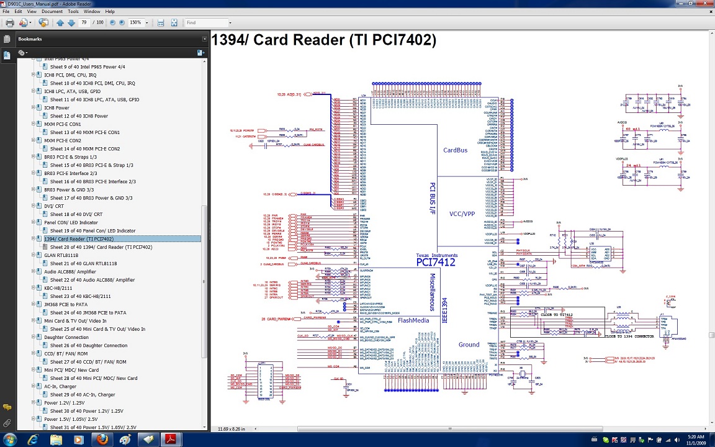Collapse the AC-In, Charger bookmark node
This screenshot has width=715, height=447.
(34, 386)
